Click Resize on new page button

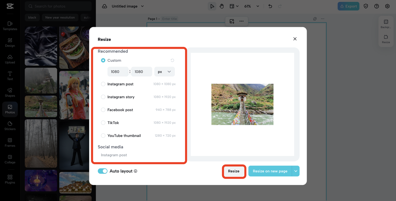coord(270,171)
